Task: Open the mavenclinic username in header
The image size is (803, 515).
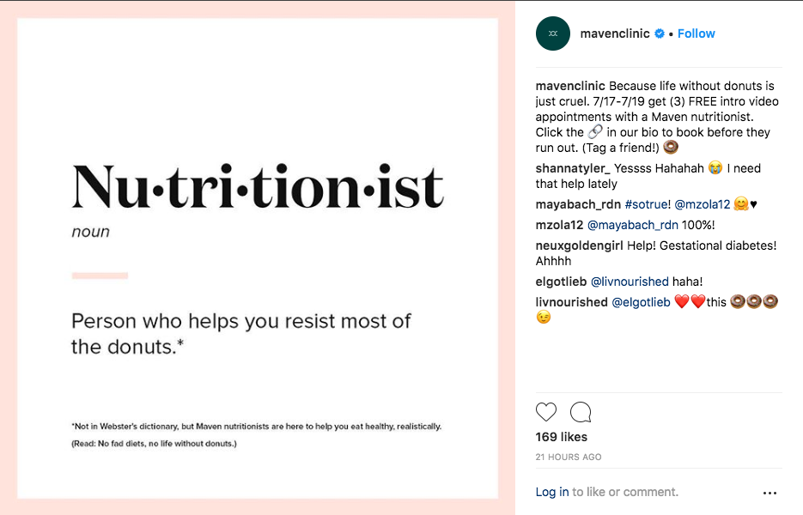Action: coord(615,33)
